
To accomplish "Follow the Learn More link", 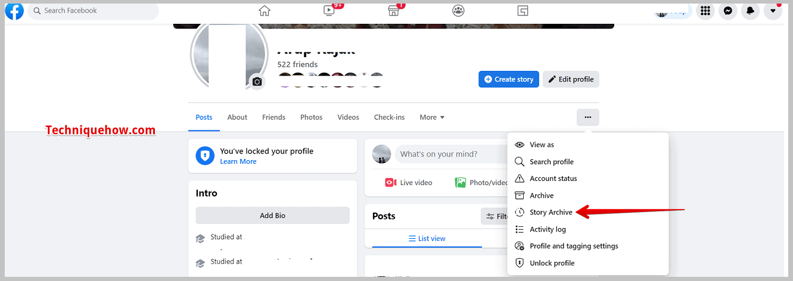I will tap(238, 161).
